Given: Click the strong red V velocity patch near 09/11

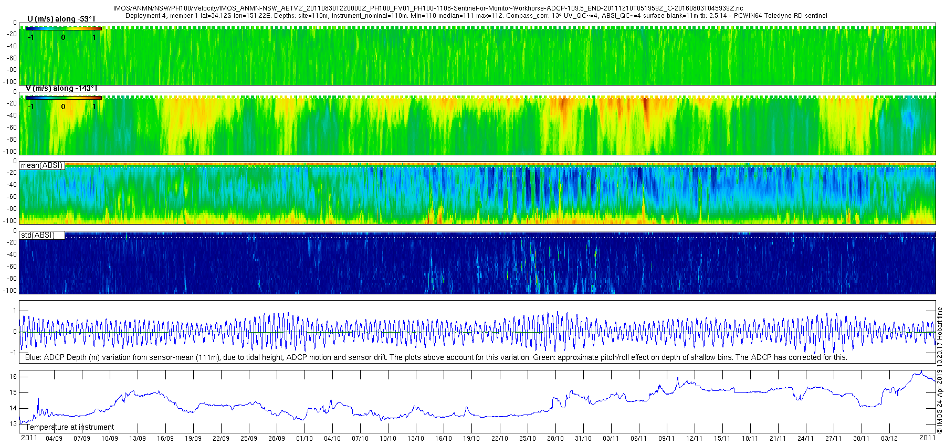Looking at the screenshot, I should point(646,108).
